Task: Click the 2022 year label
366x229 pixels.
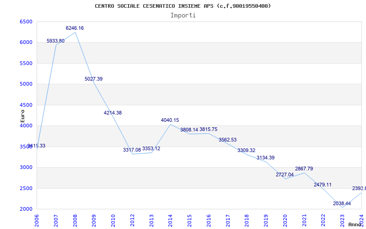Action: pos(323,220)
